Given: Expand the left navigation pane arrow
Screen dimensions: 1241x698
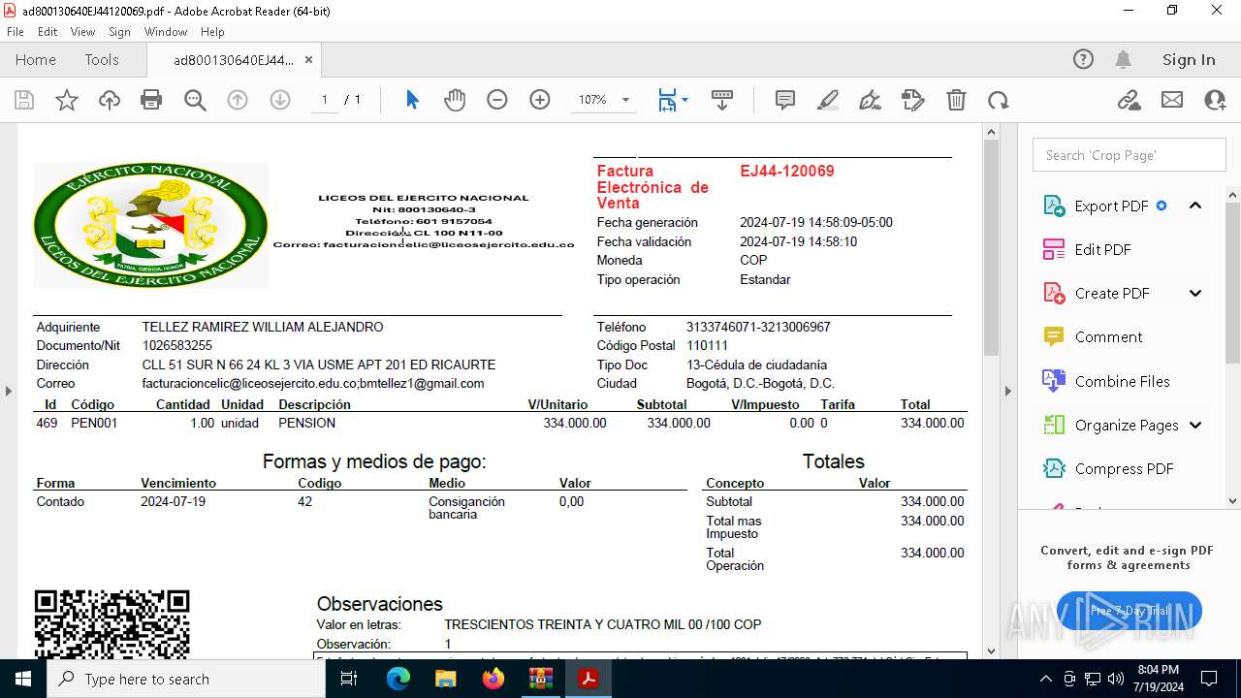Looking at the screenshot, I should (x=9, y=391).
